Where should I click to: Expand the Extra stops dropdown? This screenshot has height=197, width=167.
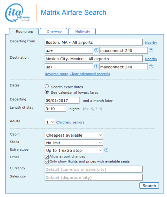[x=74, y=150]
